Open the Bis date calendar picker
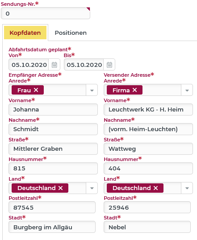Viewport: 197px width, 240px height. click(x=109, y=65)
